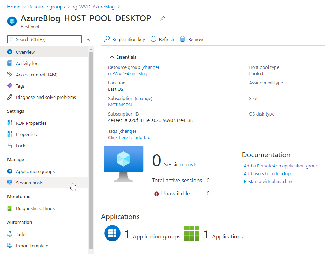The height and width of the screenshot is (254, 325).
Task: Click inside the Search field
Action: point(44,39)
